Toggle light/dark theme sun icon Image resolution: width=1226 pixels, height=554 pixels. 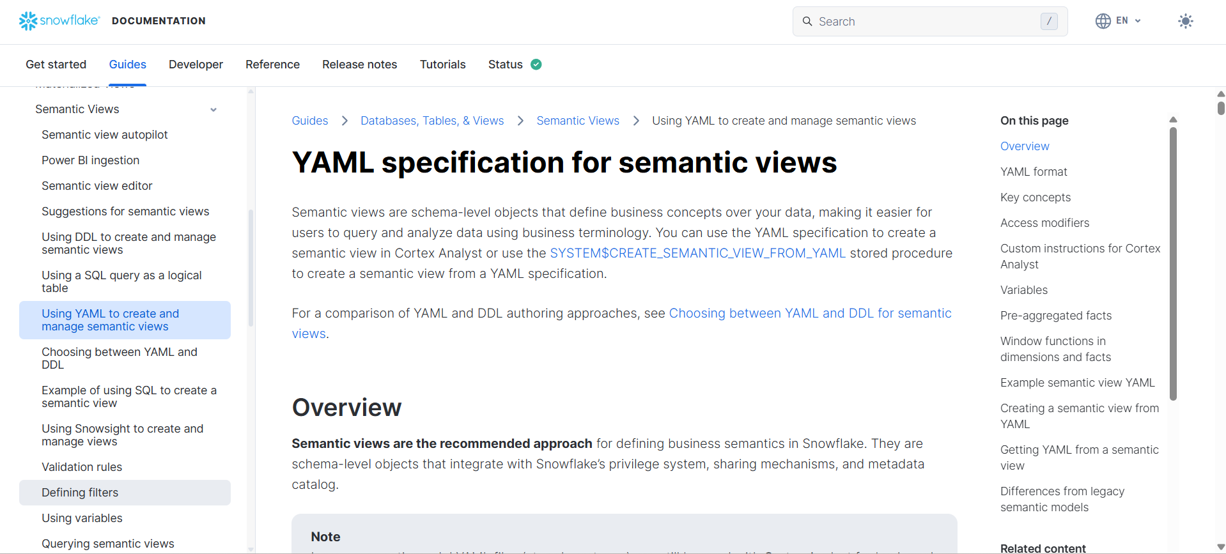[x=1185, y=21]
